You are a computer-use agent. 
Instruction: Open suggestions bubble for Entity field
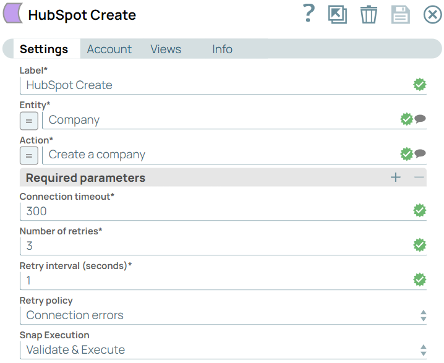tap(421, 119)
